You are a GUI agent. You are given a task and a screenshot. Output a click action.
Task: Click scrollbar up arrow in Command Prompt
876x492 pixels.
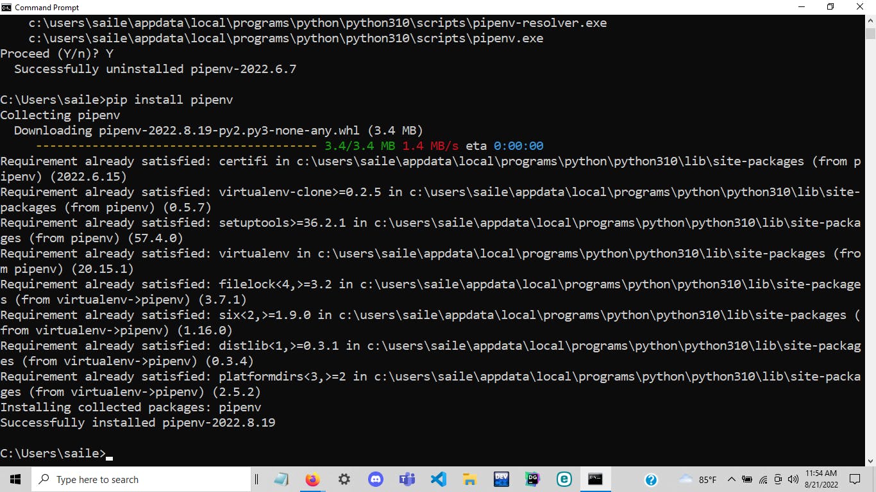[870, 21]
